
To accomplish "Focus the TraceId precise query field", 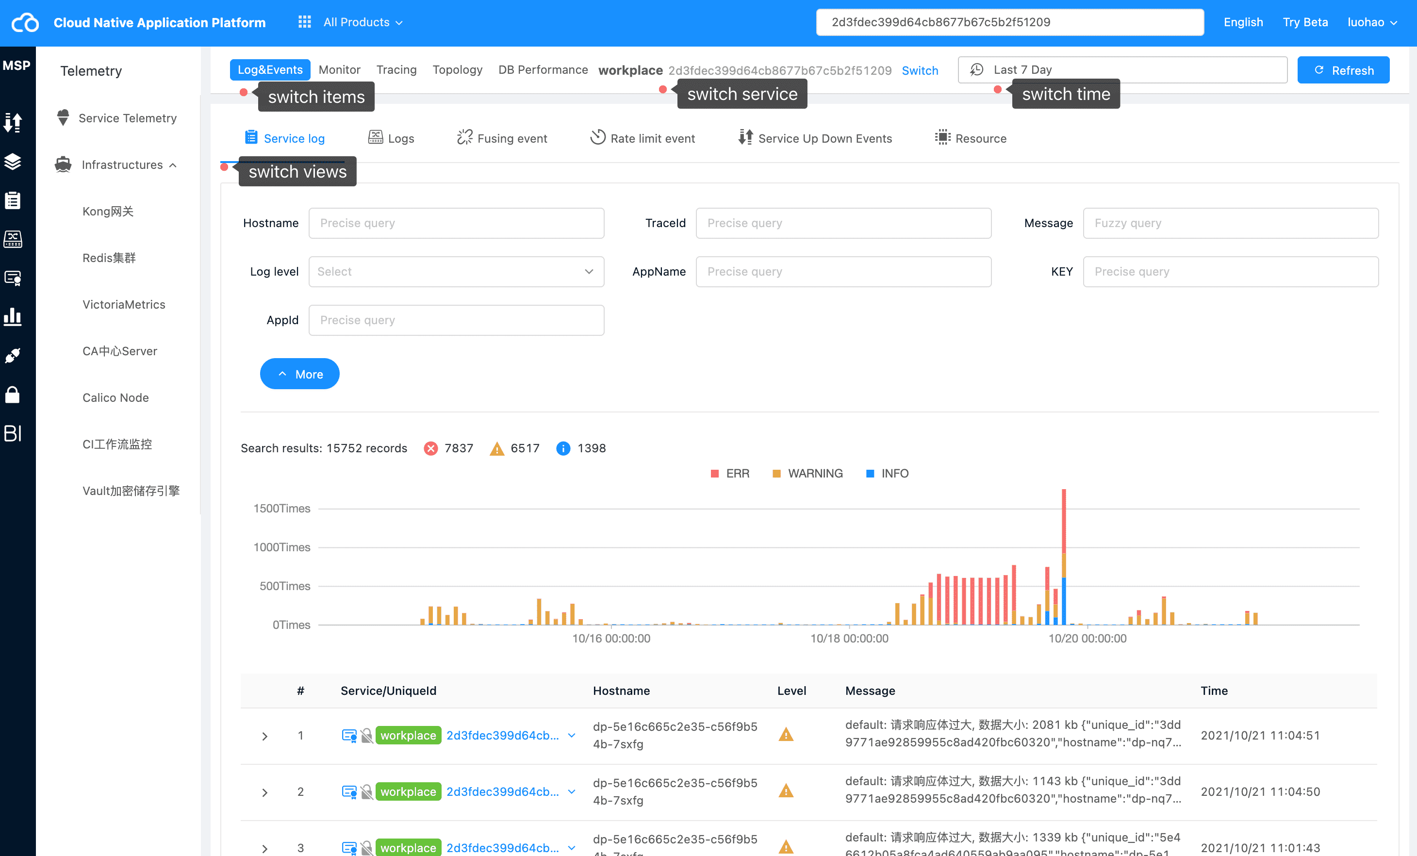I will (x=843, y=224).
